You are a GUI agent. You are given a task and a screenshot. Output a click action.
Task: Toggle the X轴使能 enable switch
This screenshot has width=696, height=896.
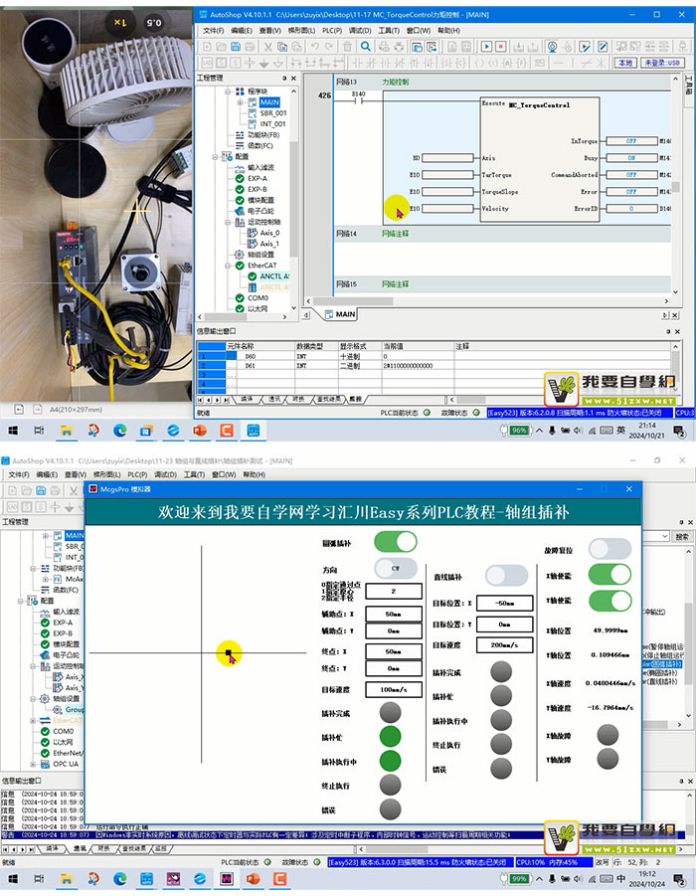609,575
